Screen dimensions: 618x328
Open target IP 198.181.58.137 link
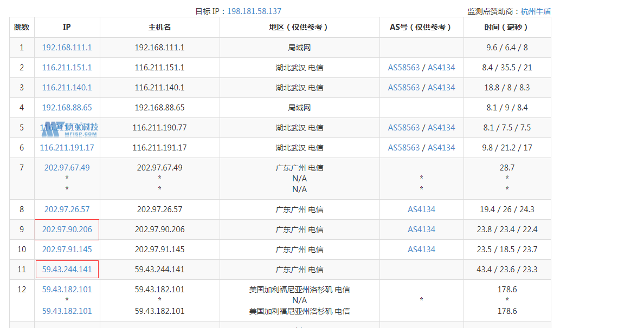(x=254, y=11)
